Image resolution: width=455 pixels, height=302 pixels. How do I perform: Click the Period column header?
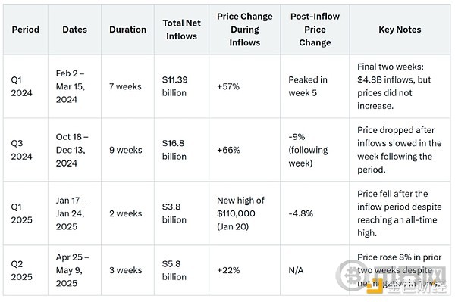[26, 30]
